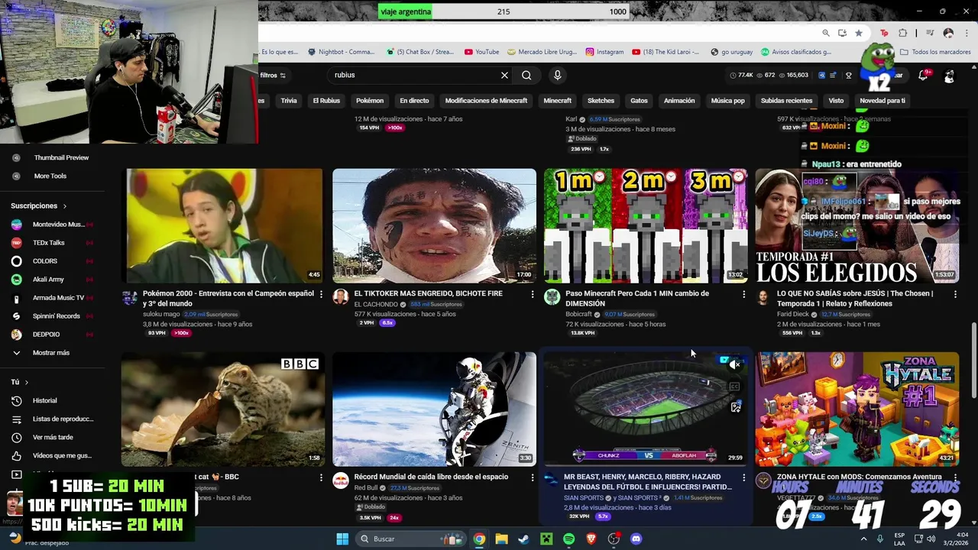Screen dimensions: 978x550
Task: Open options for Paso Minecraft video
Action: pyautogui.click(x=743, y=294)
